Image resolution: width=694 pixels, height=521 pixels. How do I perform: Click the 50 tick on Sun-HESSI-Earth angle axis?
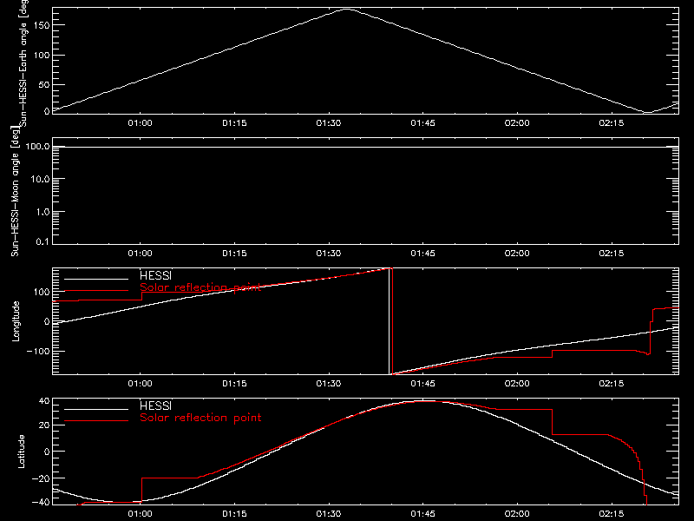click(x=44, y=84)
